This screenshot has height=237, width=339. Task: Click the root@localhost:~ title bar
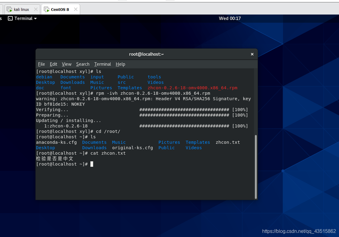(x=146, y=54)
